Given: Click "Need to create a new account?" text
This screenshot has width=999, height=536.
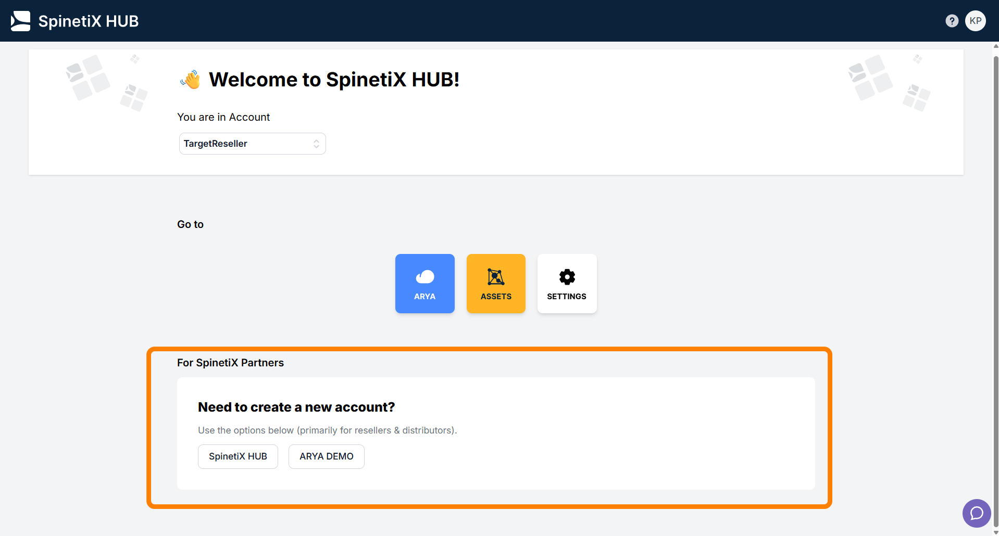Looking at the screenshot, I should click(x=296, y=407).
